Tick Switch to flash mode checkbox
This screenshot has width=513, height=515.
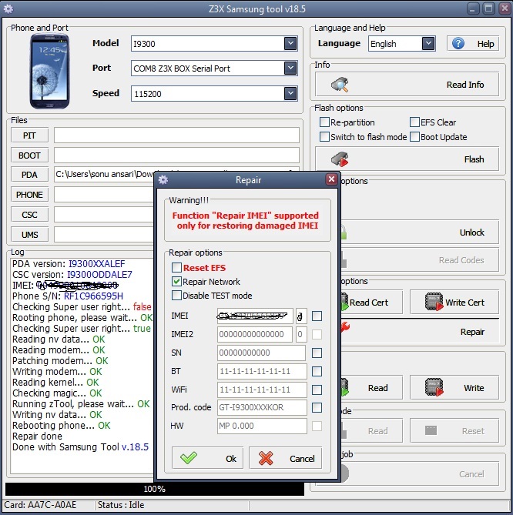[x=324, y=136]
